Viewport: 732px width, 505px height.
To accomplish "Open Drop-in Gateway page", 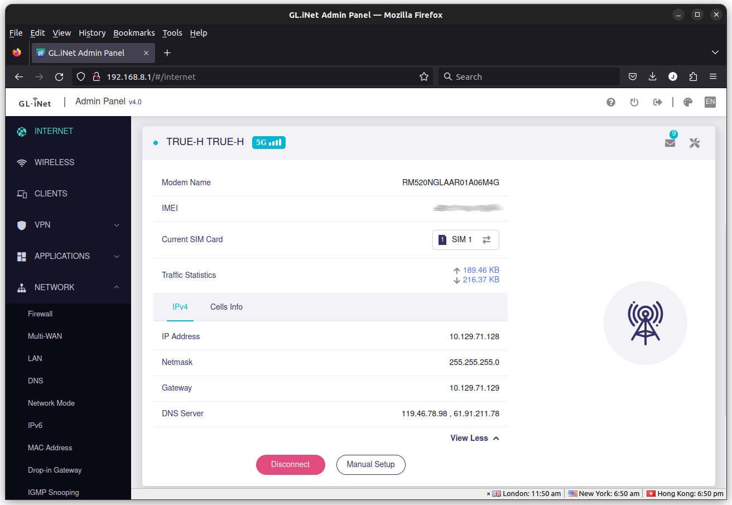I will pyautogui.click(x=55, y=470).
